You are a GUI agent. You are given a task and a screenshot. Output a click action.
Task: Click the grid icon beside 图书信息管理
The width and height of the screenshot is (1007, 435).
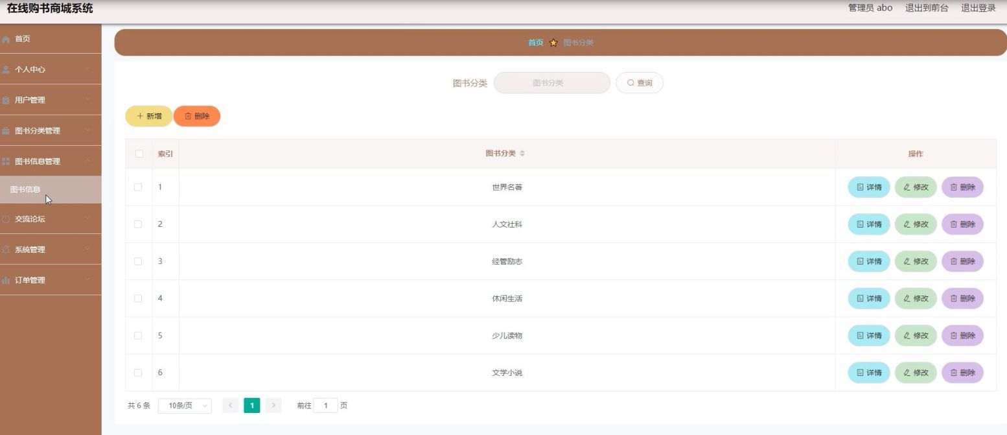click(6, 161)
